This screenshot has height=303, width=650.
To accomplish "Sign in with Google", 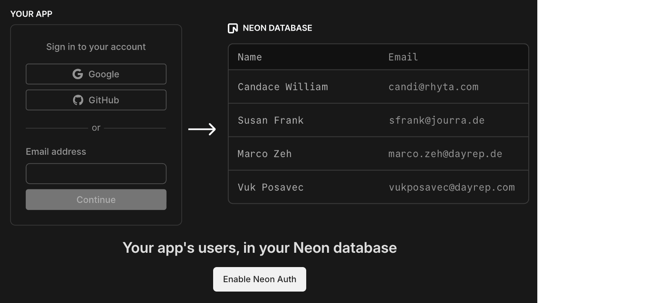I will (x=96, y=74).
